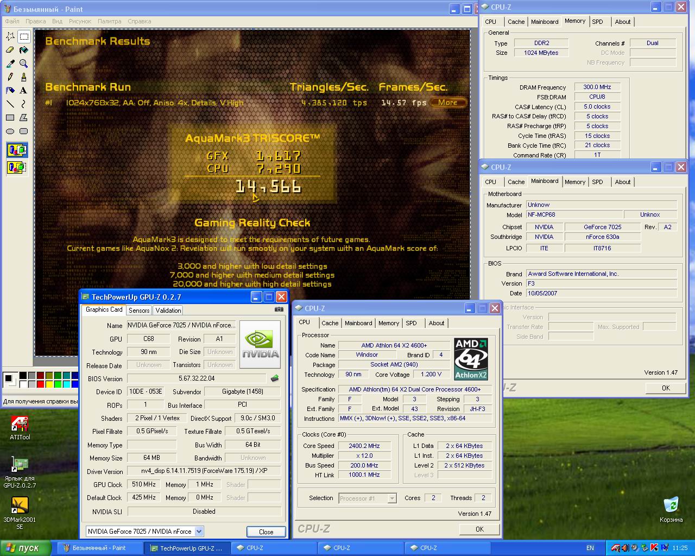The height and width of the screenshot is (556, 695).
Task: Click the ATI tray tool icon
Action: pos(616,548)
